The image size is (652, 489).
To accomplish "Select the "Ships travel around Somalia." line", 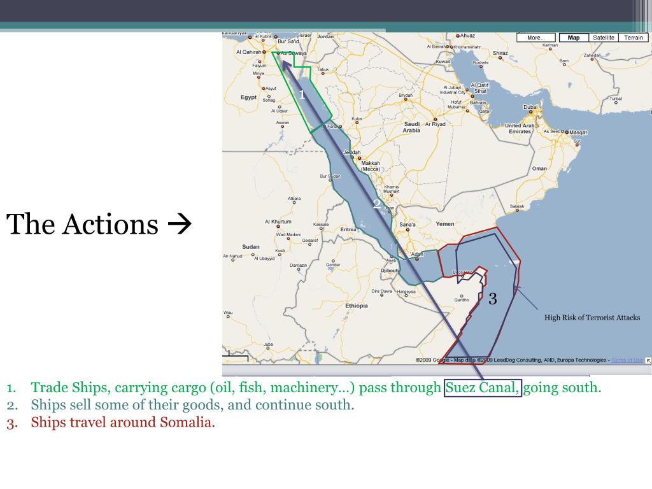I will pyautogui.click(x=123, y=422).
